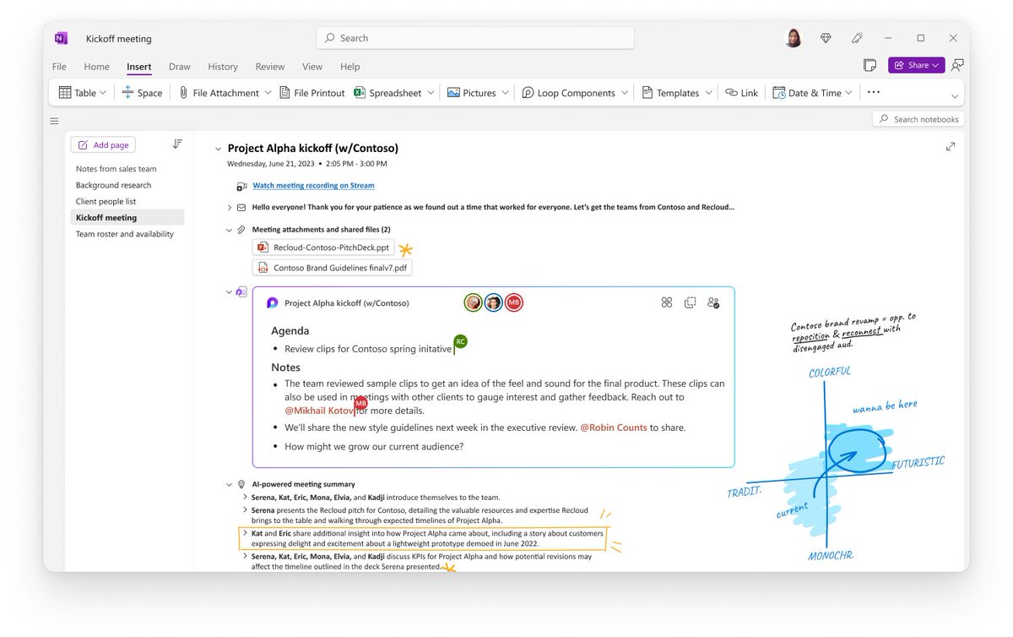
Task: Open the Review ribbon tab
Action: pyautogui.click(x=269, y=66)
